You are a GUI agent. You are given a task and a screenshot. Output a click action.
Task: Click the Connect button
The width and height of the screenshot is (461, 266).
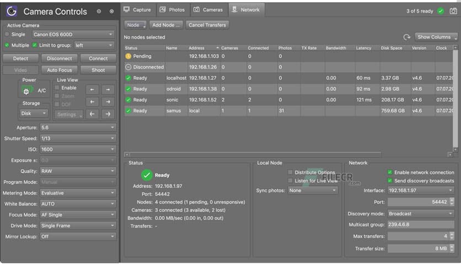coord(98,58)
